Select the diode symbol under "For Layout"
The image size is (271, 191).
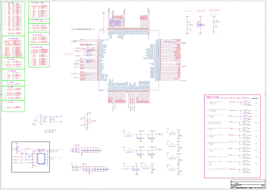(214, 22)
